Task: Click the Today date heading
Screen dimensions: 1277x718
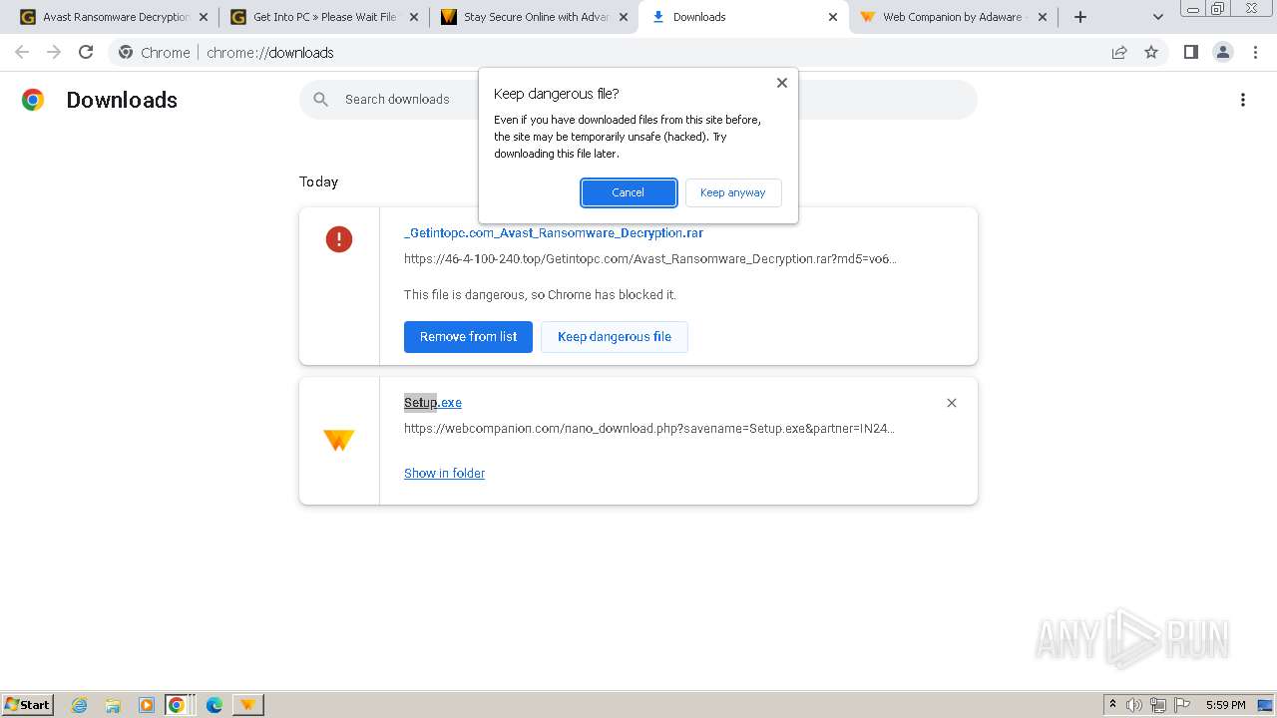Action: pyautogui.click(x=319, y=181)
